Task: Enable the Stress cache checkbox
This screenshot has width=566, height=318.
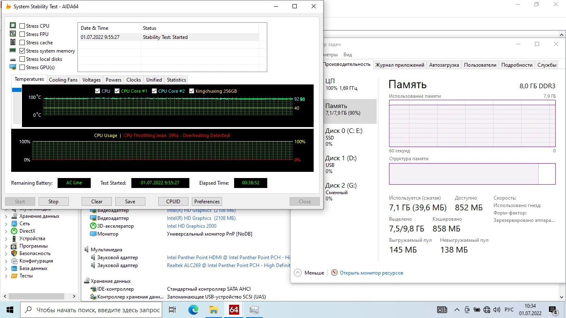Action: tap(22, 43)
